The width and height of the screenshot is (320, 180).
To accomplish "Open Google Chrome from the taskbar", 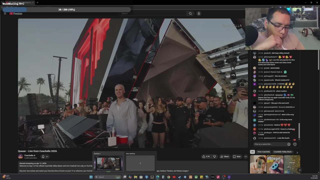I will 168,177.
